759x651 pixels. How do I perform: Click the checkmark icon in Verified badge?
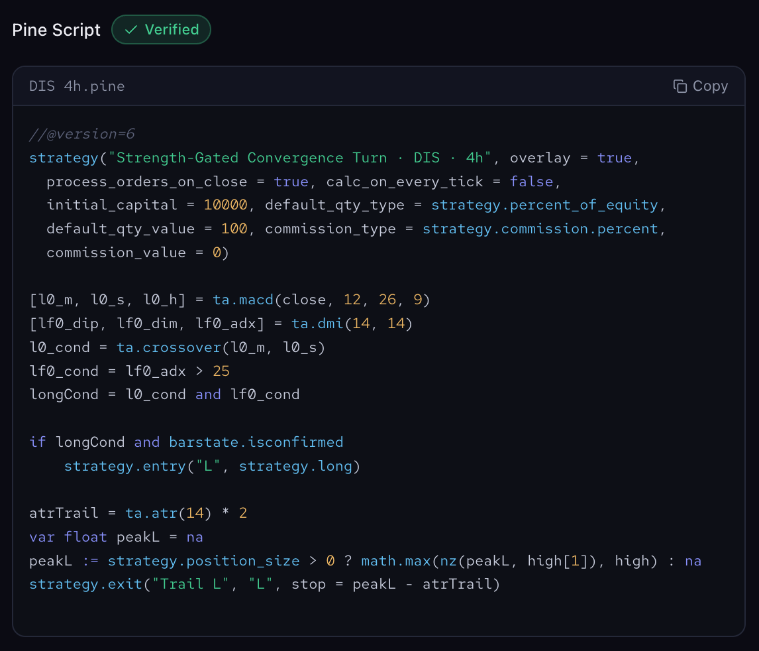(130, 30)
